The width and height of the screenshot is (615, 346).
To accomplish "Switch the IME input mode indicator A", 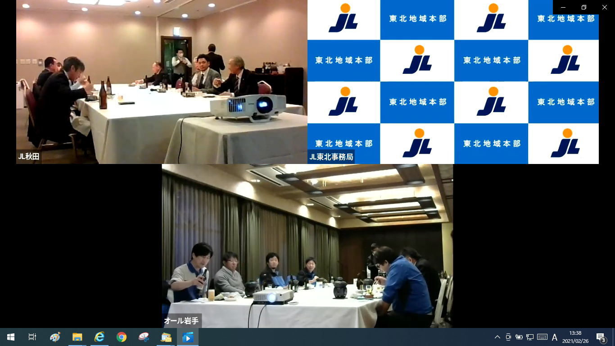I will coord(555,337).
